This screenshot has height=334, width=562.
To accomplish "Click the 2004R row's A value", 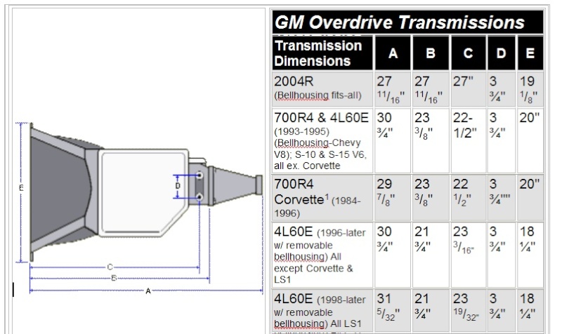I will pyautogui.click(x=393, y=89).
